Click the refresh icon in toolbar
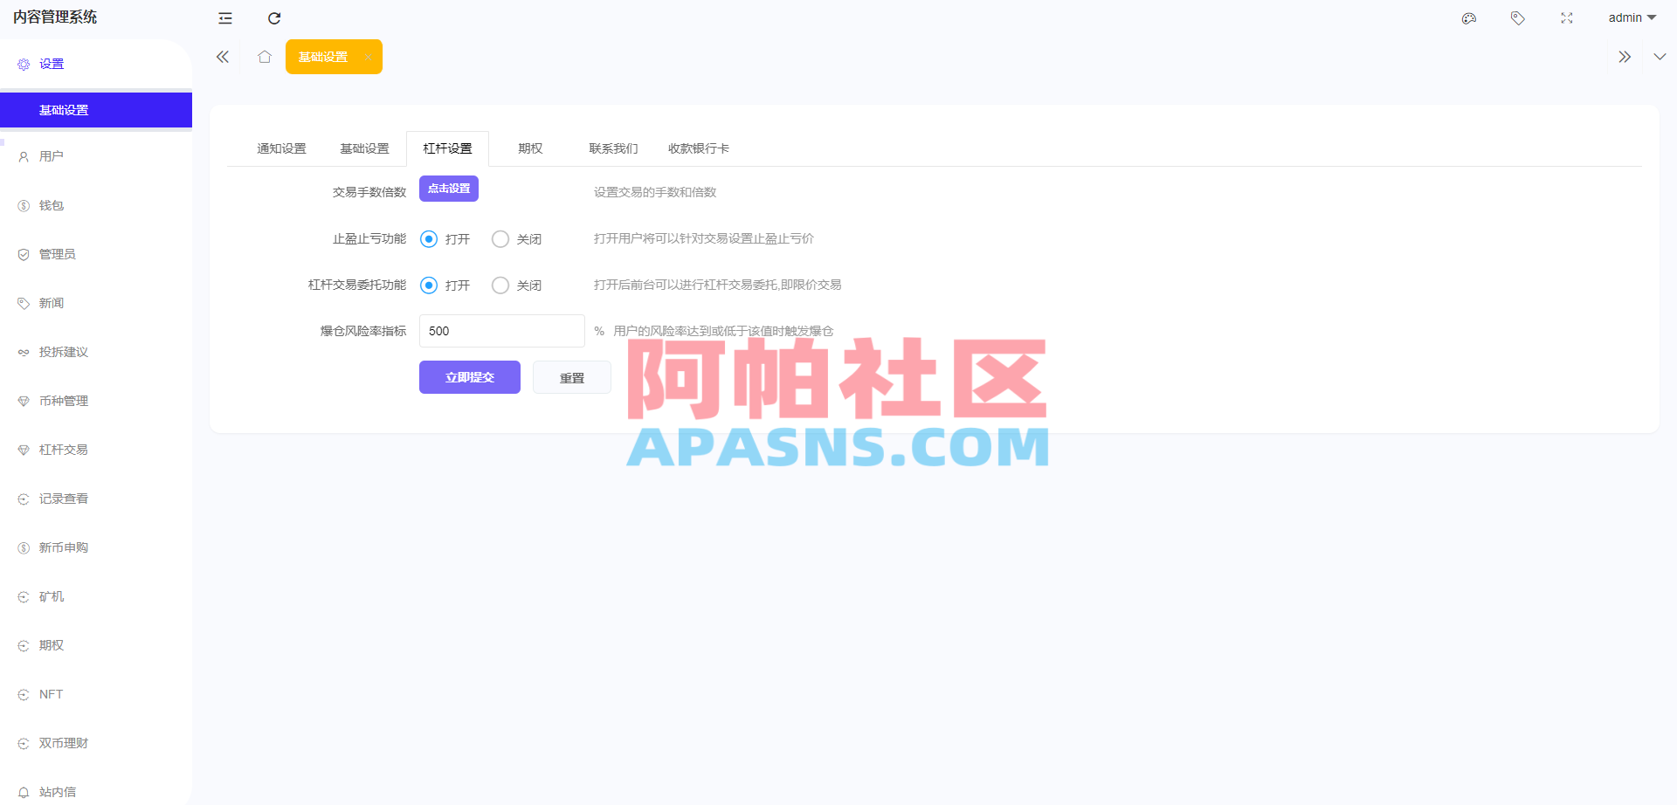This screenshot has width=1677, height=805. [x=273, y=17]
